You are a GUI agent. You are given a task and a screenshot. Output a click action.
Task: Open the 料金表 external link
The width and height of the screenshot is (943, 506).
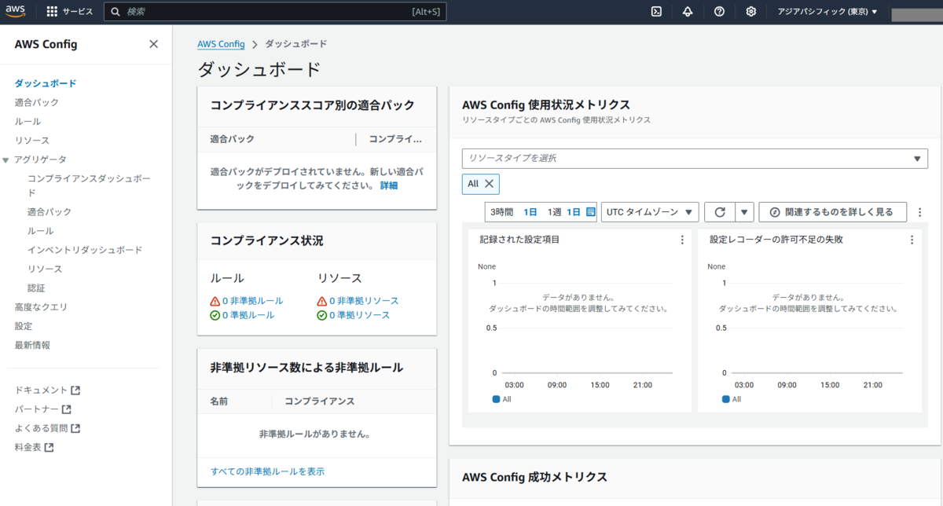coord(34,447)
